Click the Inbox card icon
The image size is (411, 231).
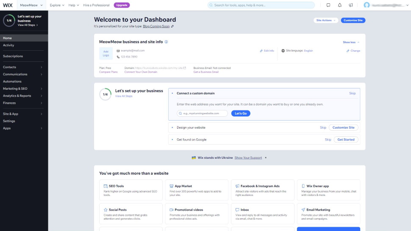[237, 210]
